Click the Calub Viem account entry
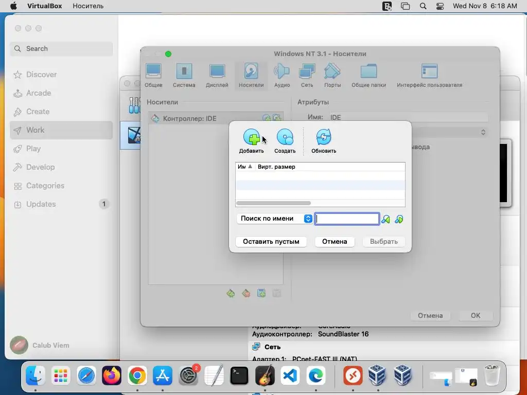The height and width of the screenshot is (395, 527). 40,345
